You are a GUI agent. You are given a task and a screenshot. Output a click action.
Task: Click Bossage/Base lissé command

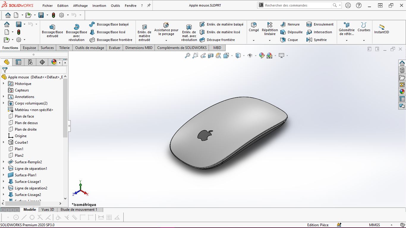(107, 32)
